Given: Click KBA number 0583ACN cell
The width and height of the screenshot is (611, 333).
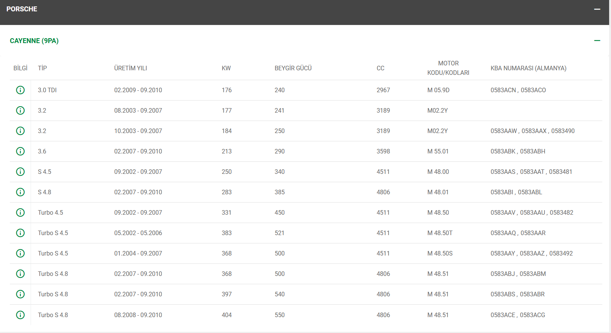Looking at the screenshot, I should (503, 90).
